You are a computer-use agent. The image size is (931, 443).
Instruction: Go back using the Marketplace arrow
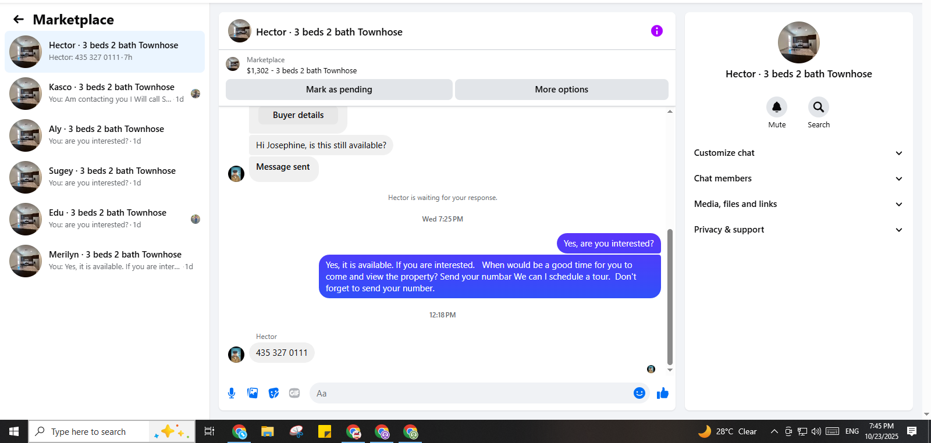click(x=19, y=20)
